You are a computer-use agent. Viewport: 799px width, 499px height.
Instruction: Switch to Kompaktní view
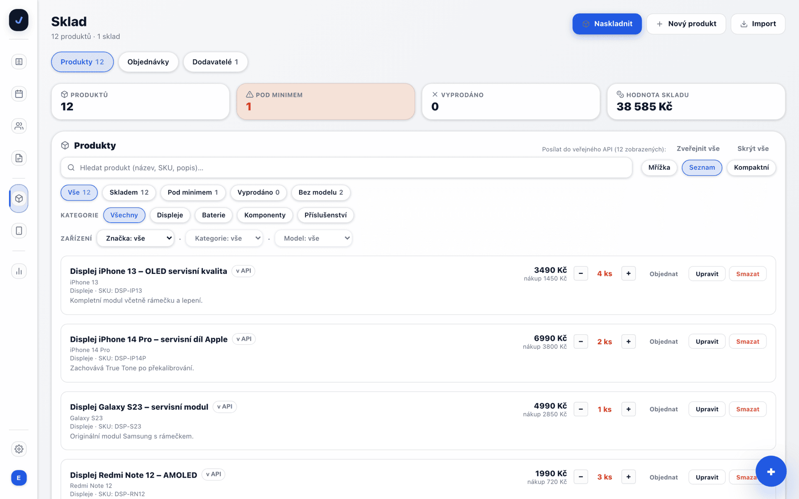pyautogui.click(x=752, y=168)
